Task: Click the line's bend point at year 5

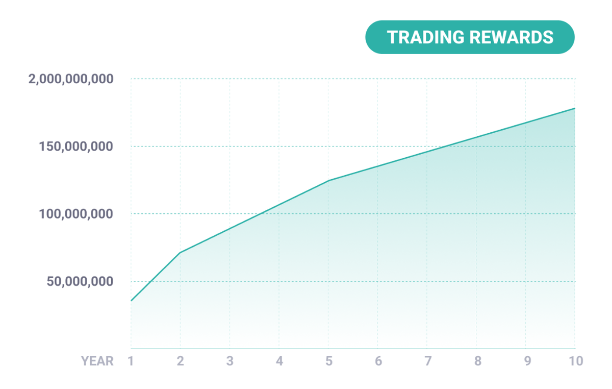Action: click(x=328, y=181)
